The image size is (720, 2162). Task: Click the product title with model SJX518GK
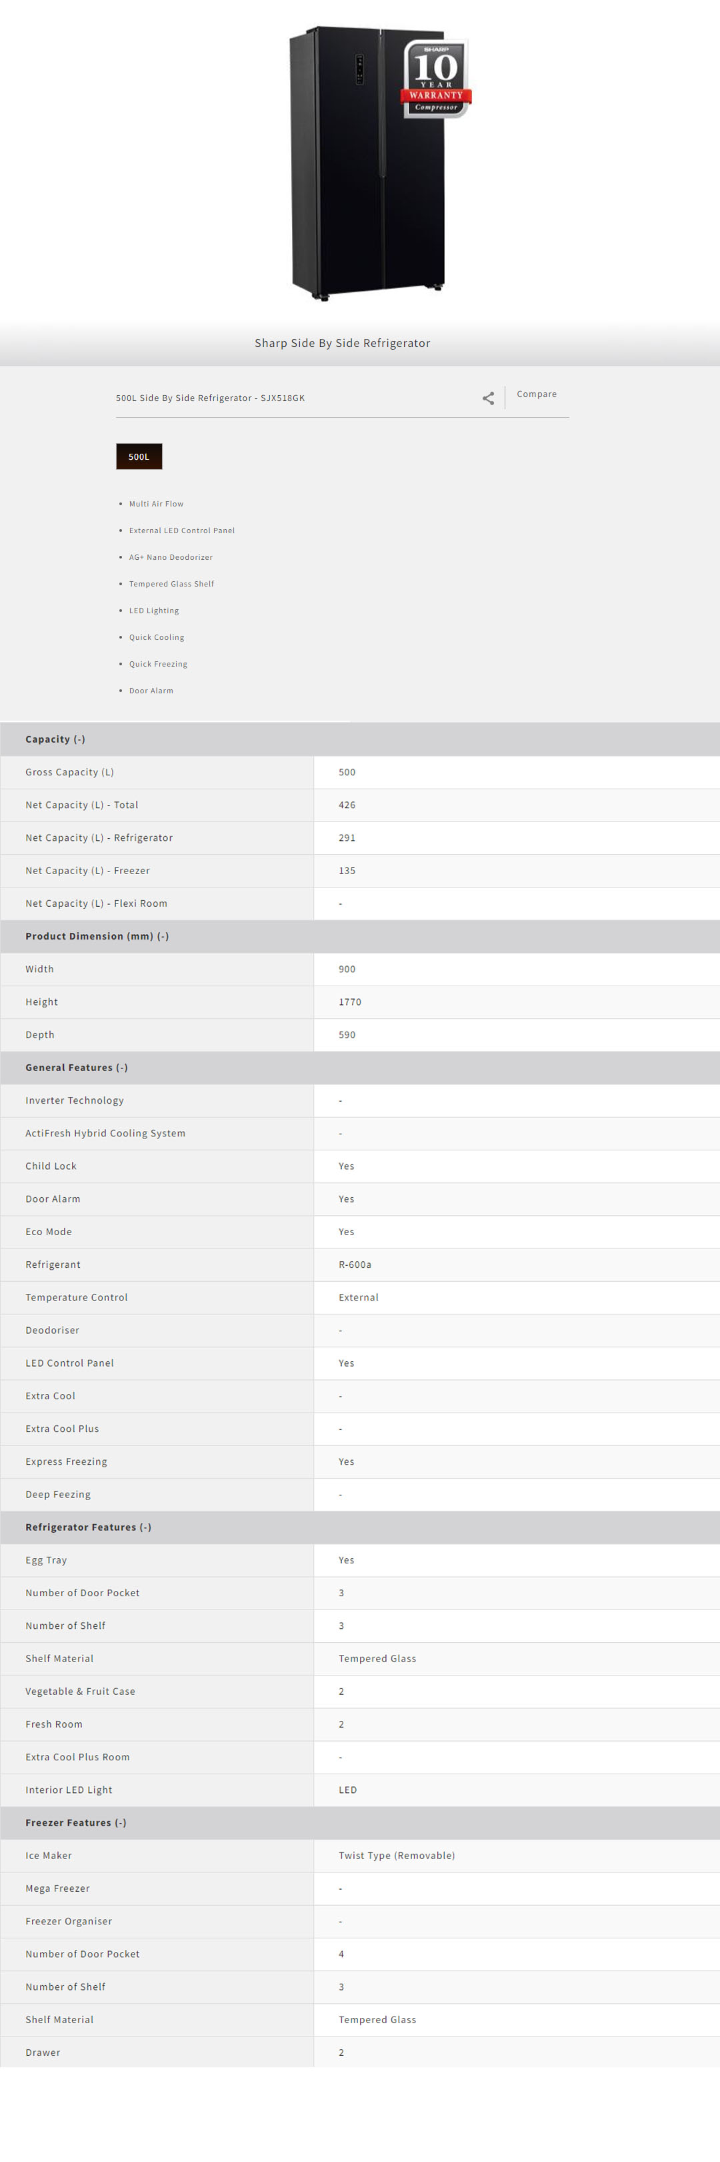tap(211, 398)
